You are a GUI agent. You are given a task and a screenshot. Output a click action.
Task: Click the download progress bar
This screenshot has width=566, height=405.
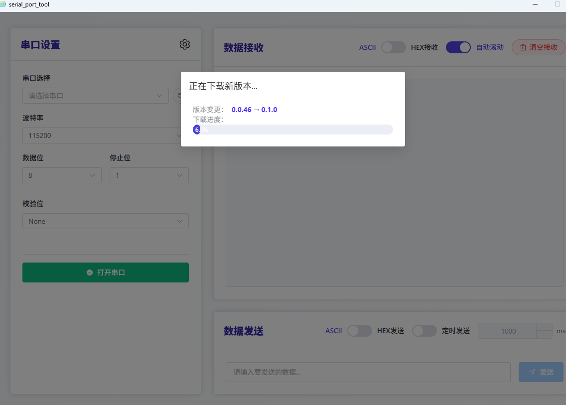(x=294, y=129)
